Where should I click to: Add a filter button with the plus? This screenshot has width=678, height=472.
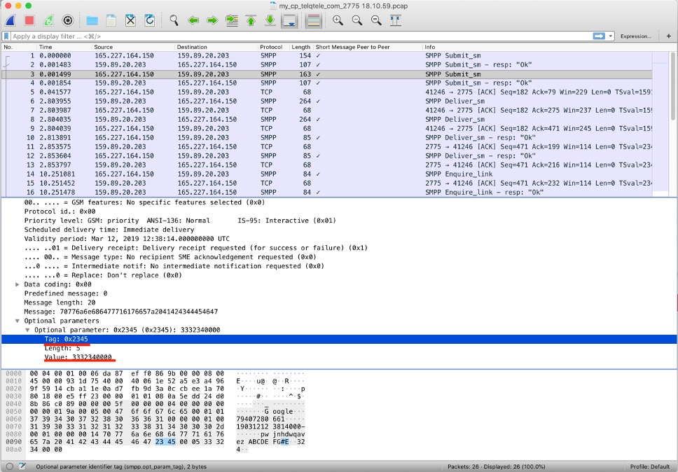[x=668, y=36]
